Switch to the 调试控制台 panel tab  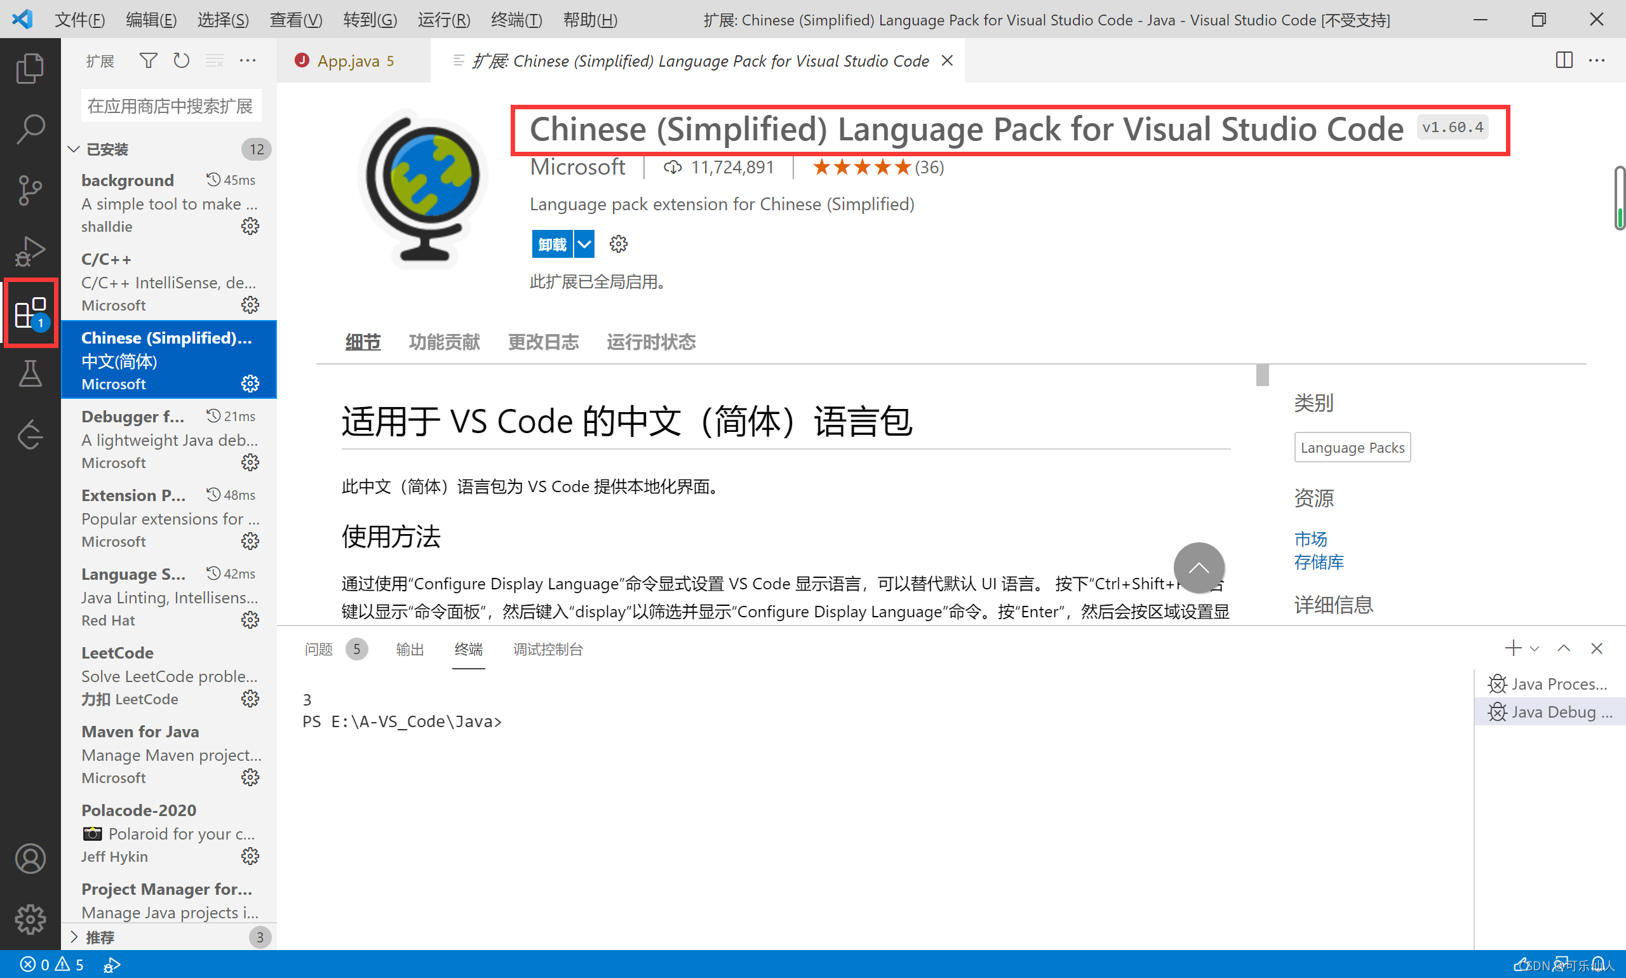548,649
